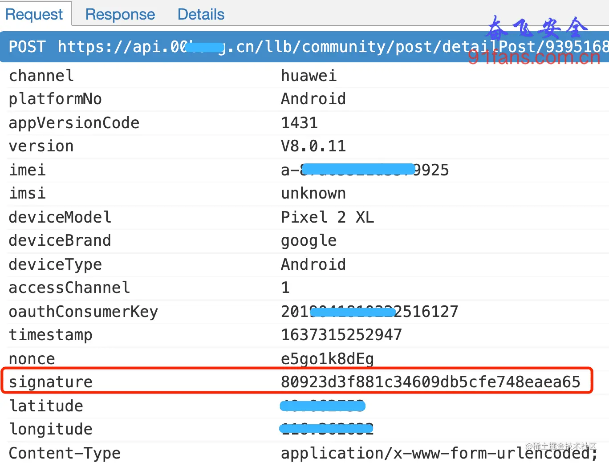Click the deviceType parameter name
This screenshot has height=463, width=609.
pyautogui.click(x=55, y=264)
